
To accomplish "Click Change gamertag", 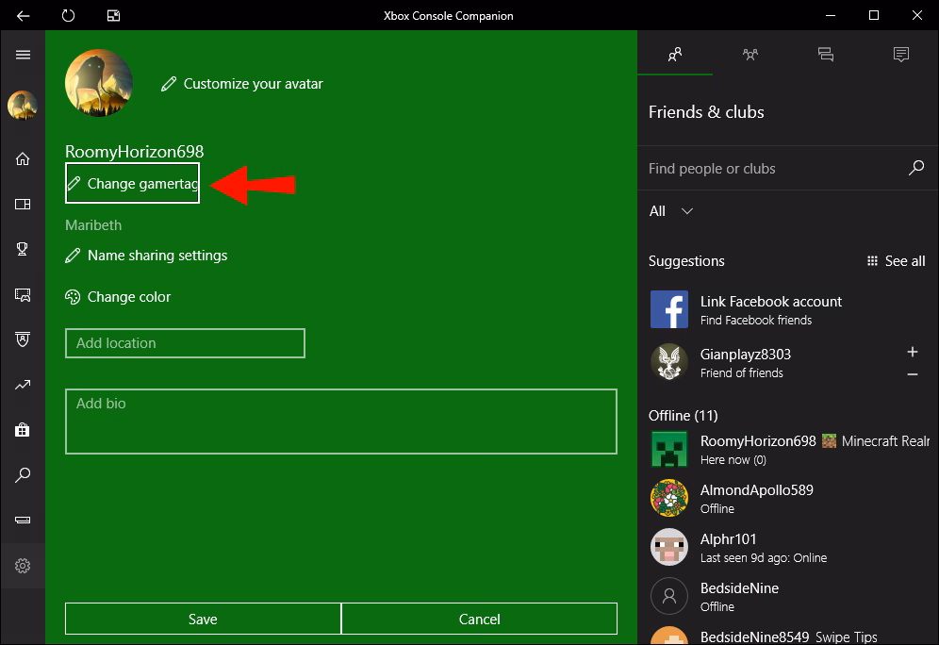I will coord(132,183).
